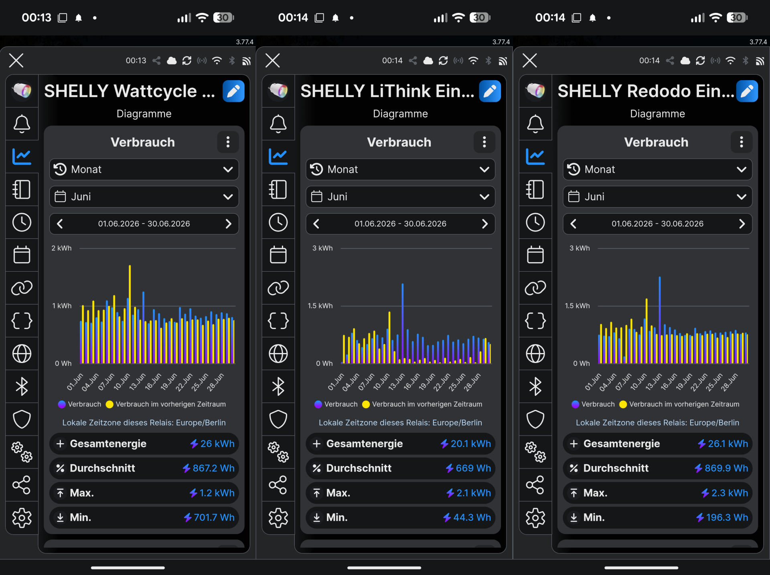The image size is (770, 575).
Task: Go to next date range in LiThink panel
Action: click(x=484, y=224)
